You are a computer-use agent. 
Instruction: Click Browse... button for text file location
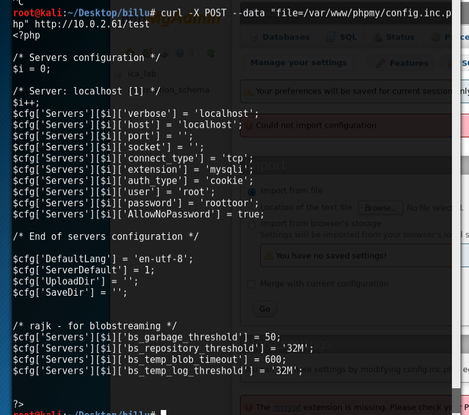pos(381,207)
